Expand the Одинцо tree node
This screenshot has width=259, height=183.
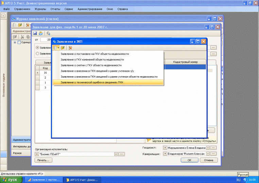click(x=15, y=42)
